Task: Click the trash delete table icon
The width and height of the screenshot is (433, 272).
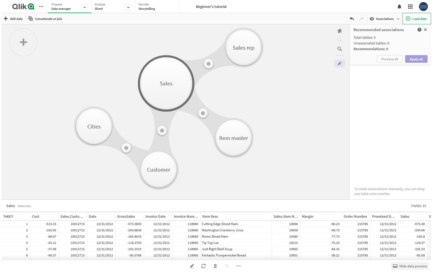Action: coord(215,266)
